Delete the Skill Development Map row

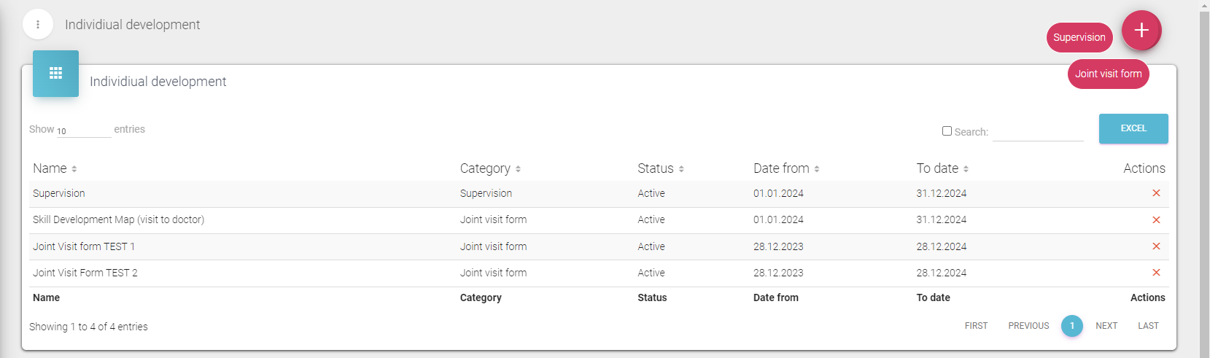(x=1155, y=219)
